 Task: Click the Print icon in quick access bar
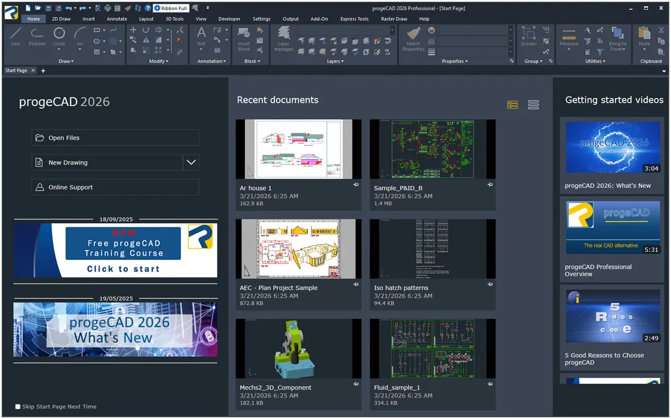point(107,8)
